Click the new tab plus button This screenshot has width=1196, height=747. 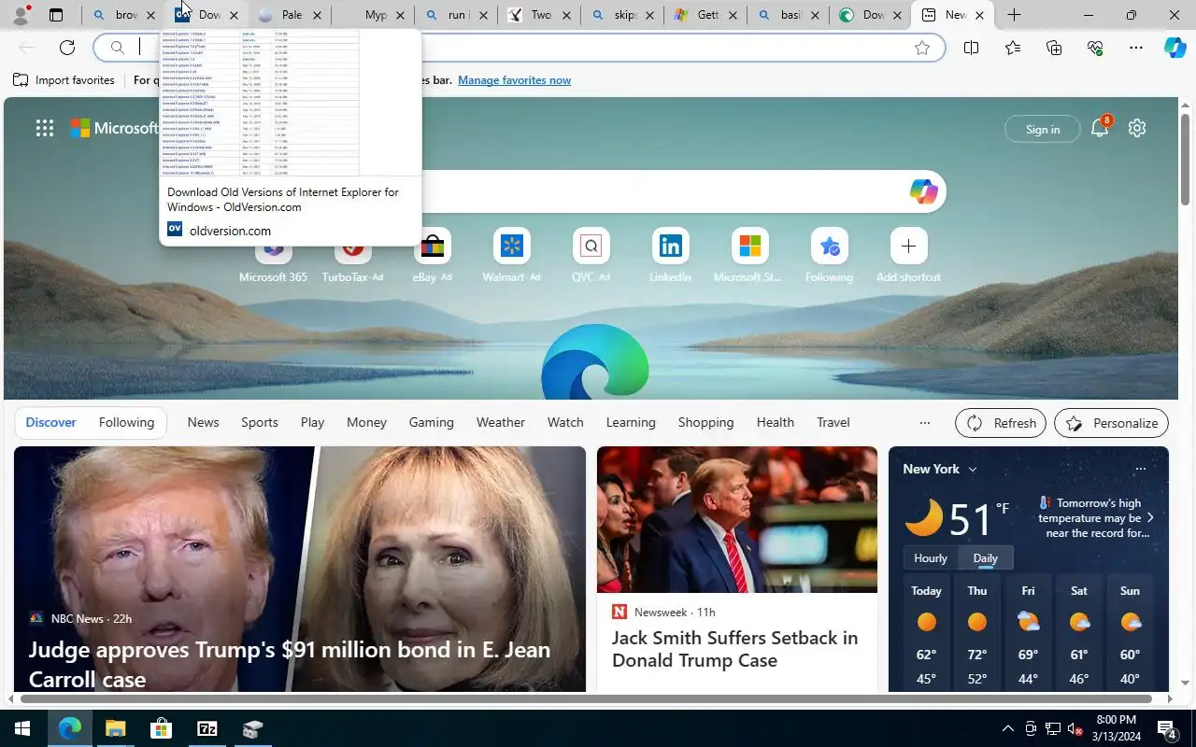tap(1014, 15)
